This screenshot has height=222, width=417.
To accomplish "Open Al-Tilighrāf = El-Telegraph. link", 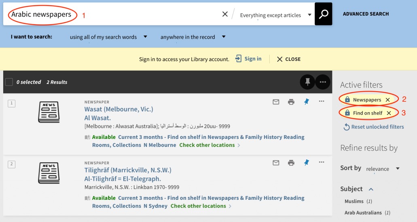I will click(x=123, y=179).
